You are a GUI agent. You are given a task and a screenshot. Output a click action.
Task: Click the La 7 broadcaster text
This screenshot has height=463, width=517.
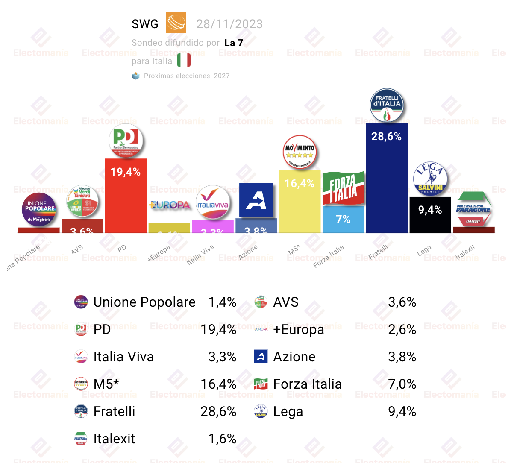(234, 43)
